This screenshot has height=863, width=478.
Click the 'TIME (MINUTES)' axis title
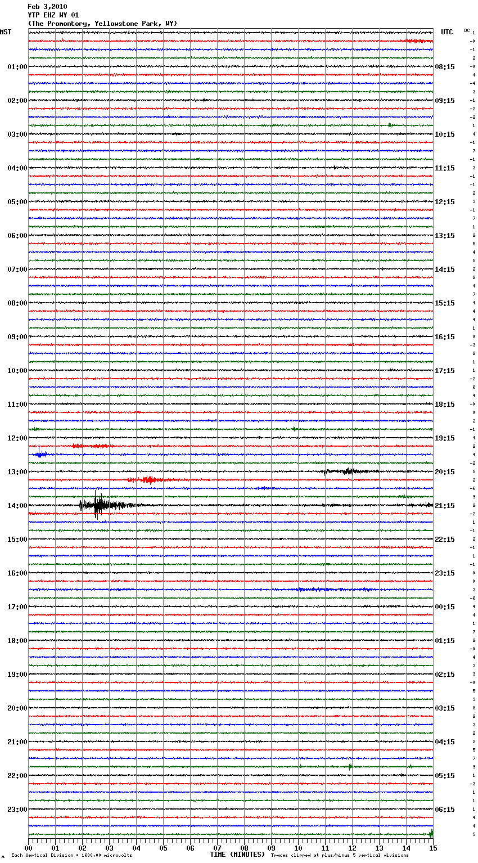(x=237, y=855)
